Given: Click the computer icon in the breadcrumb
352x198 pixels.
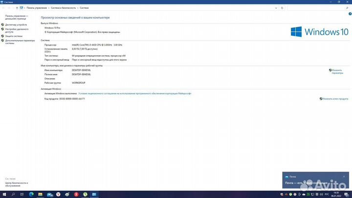Looking at the screenshot, I should (x=22, y=8).
